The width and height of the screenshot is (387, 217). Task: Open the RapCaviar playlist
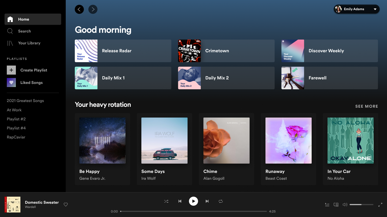click(x=16, y=137)
